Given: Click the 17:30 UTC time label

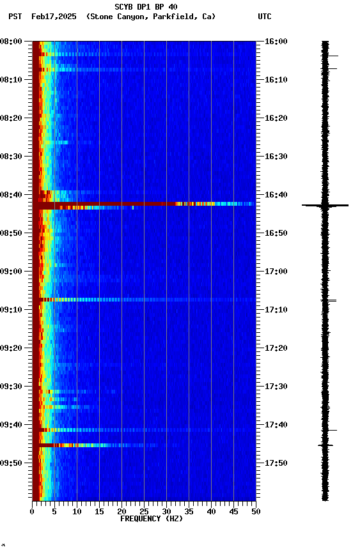Looking at the screenshot, I should (276, 387).
